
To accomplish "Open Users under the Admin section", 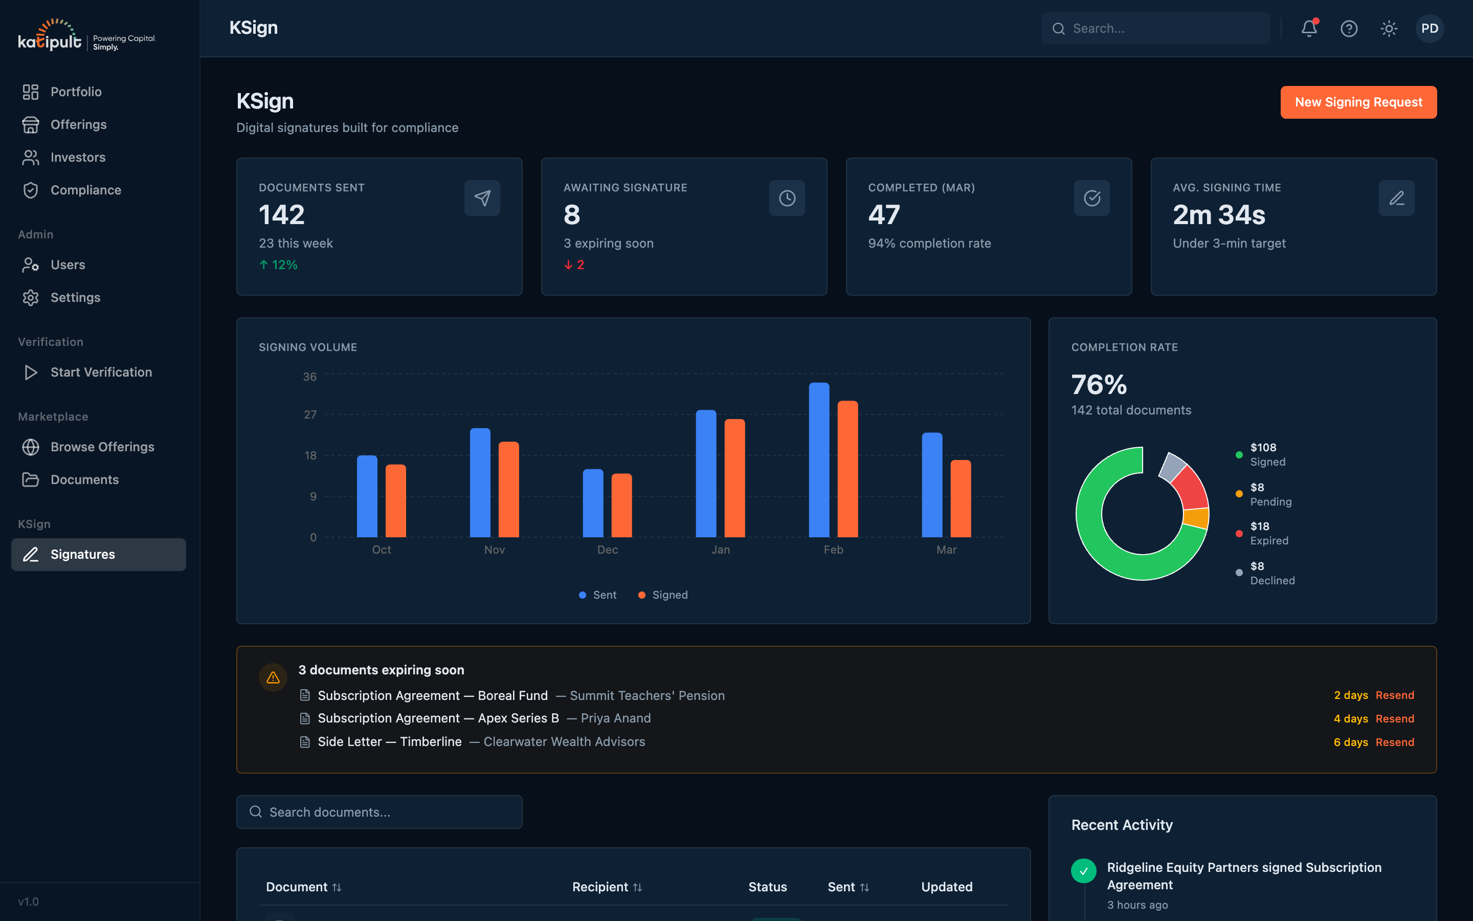I will click(x=67, y=265).
